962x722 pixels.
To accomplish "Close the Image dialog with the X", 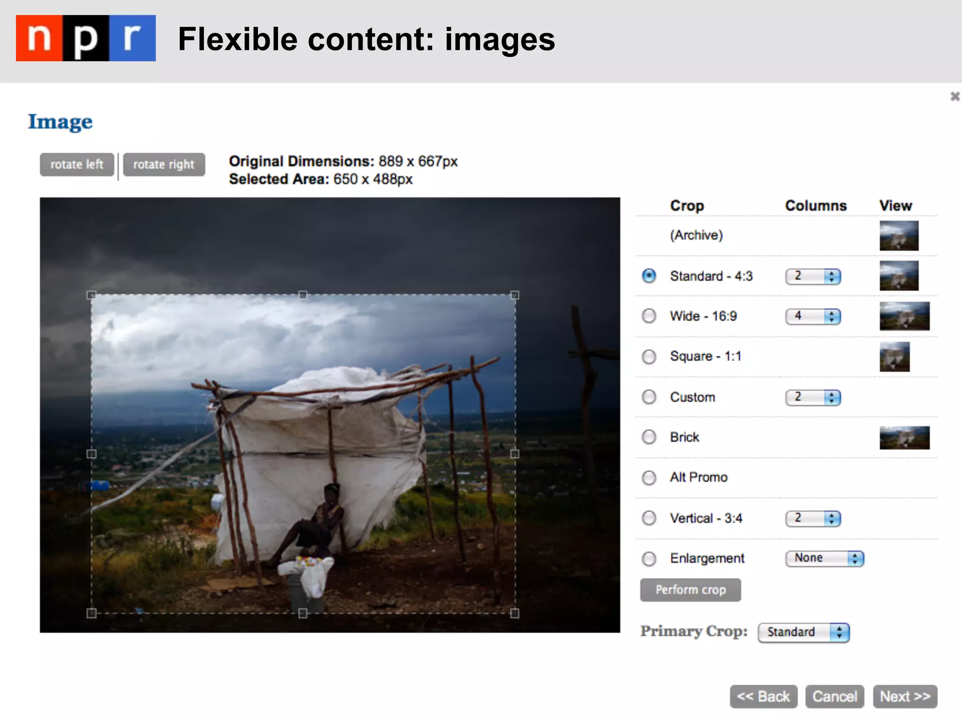I will click(x=954, y=96).
